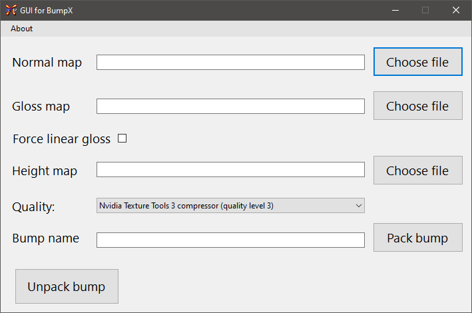
Task: Choose file for the Normal map
Action: [x=417, y=62]
